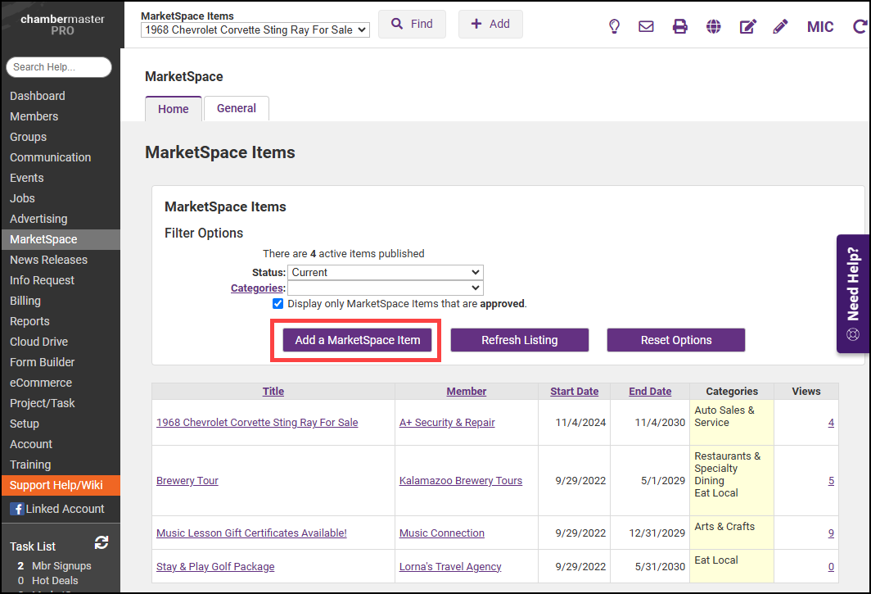This screenshot has width=871, height=594.
Task: Click the globe icon in toolbar
Action: pyautogui.click(x=714, y=26)
